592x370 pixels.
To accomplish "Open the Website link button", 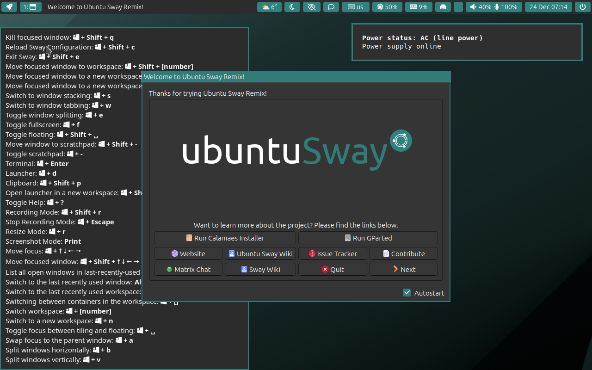I will pos(188,253).
